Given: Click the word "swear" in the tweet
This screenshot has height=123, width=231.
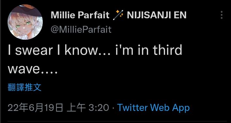Looking at the screenshot, I should coord(34,51).
